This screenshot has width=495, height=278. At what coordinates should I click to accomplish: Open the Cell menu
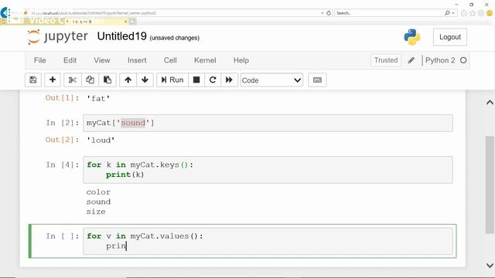170,60
